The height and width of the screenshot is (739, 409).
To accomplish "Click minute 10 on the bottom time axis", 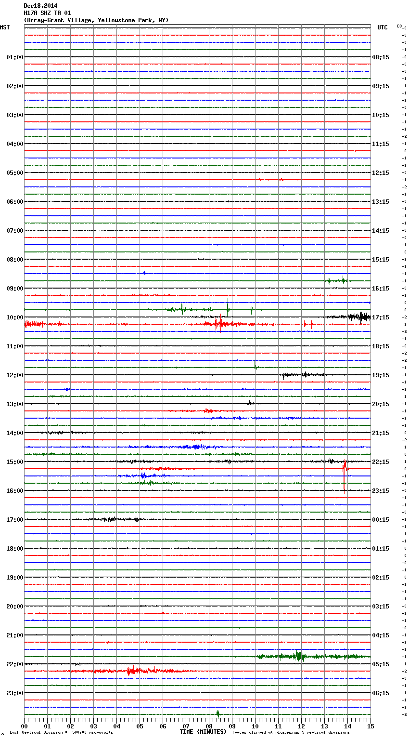I will click(255, 726).
